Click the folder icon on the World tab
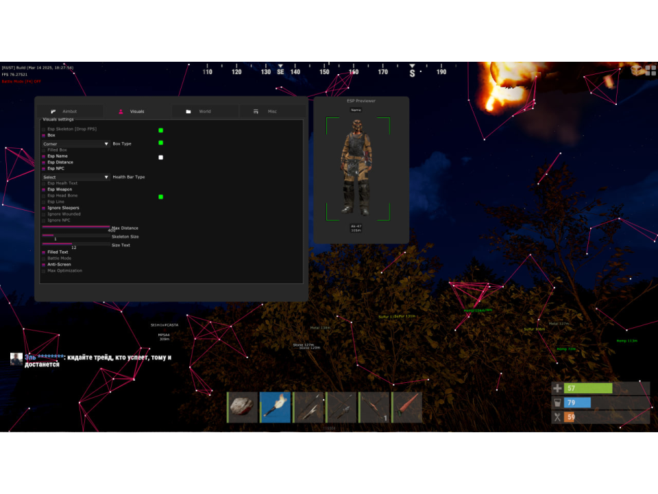658x494 pixels. pyautogui.click(x=188, y=111)
